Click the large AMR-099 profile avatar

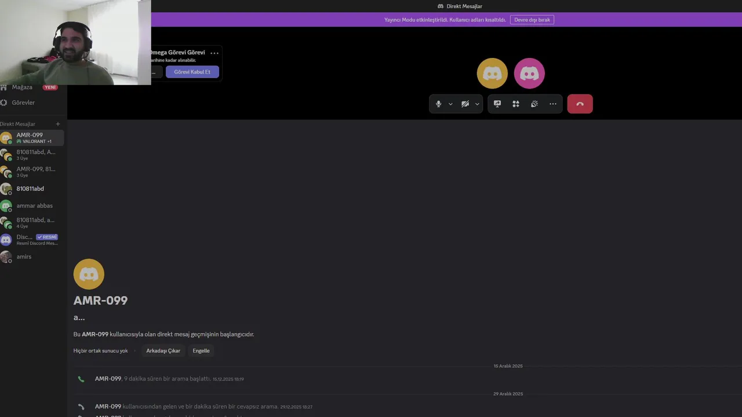coord(89,274)
